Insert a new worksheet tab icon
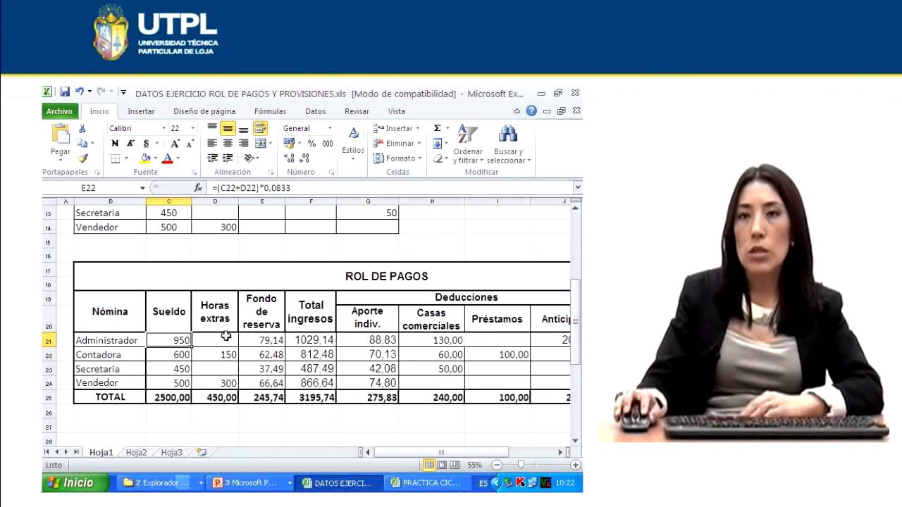Screen dimensions: 902x507 201,453
